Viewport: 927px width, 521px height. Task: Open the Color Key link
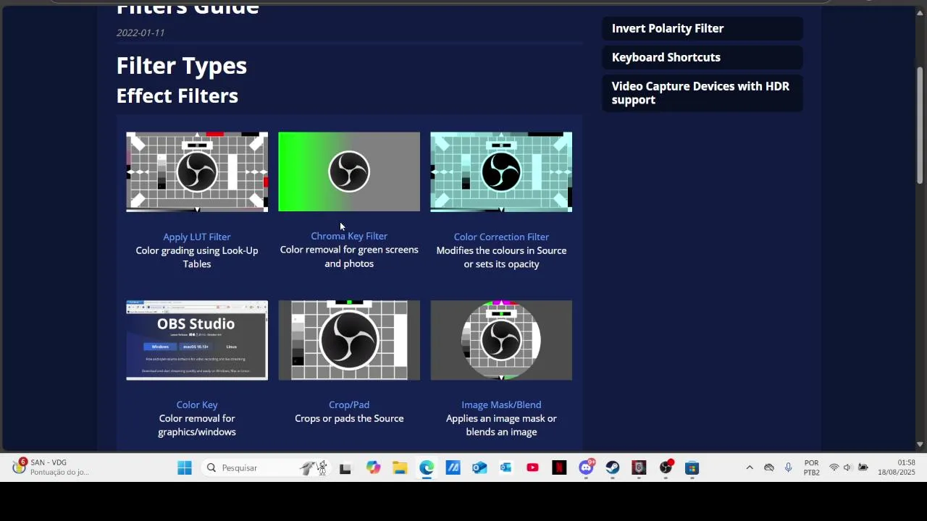coord(197,404)
